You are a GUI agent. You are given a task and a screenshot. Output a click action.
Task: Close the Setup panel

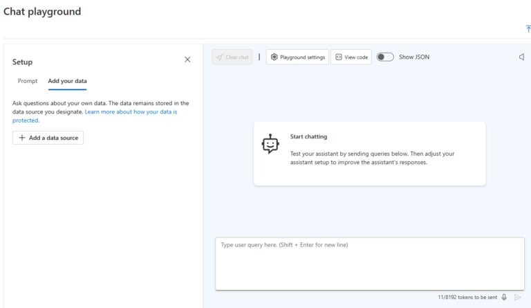point(187,60)
